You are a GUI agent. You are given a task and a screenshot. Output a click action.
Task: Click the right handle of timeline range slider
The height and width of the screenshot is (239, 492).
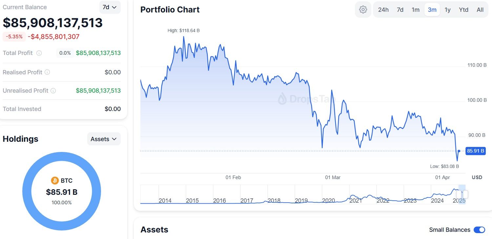pos(466,194)
